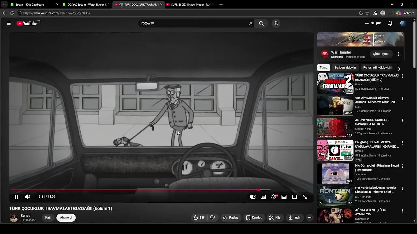Expand more filter chips with arrow
Image resolution: width=417 pixels, height=234 pixels.
(x=399, y=69)
